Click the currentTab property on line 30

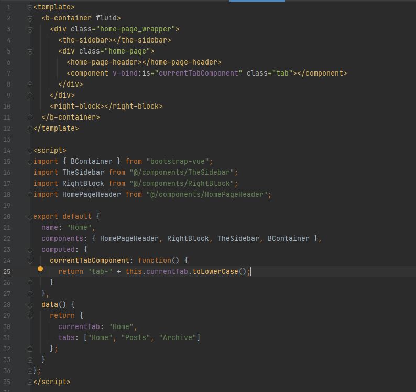pyautogui.click(x=79, y=326)
